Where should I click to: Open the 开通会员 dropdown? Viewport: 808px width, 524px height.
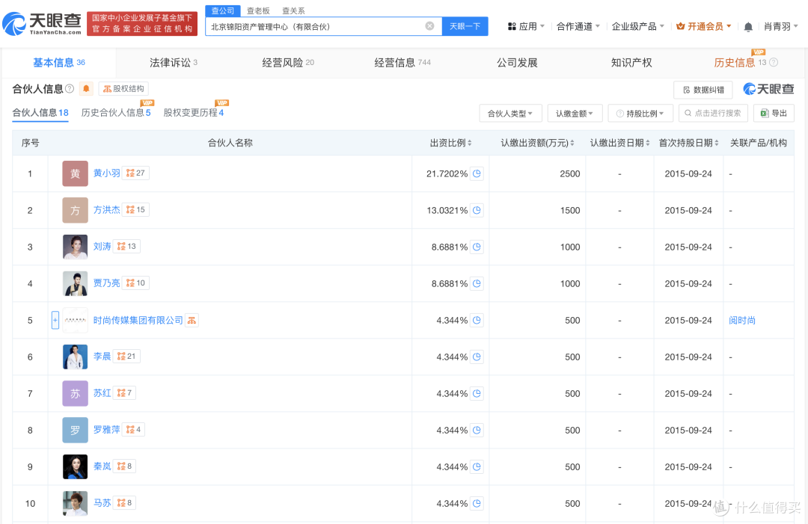[x=704, y=26]
